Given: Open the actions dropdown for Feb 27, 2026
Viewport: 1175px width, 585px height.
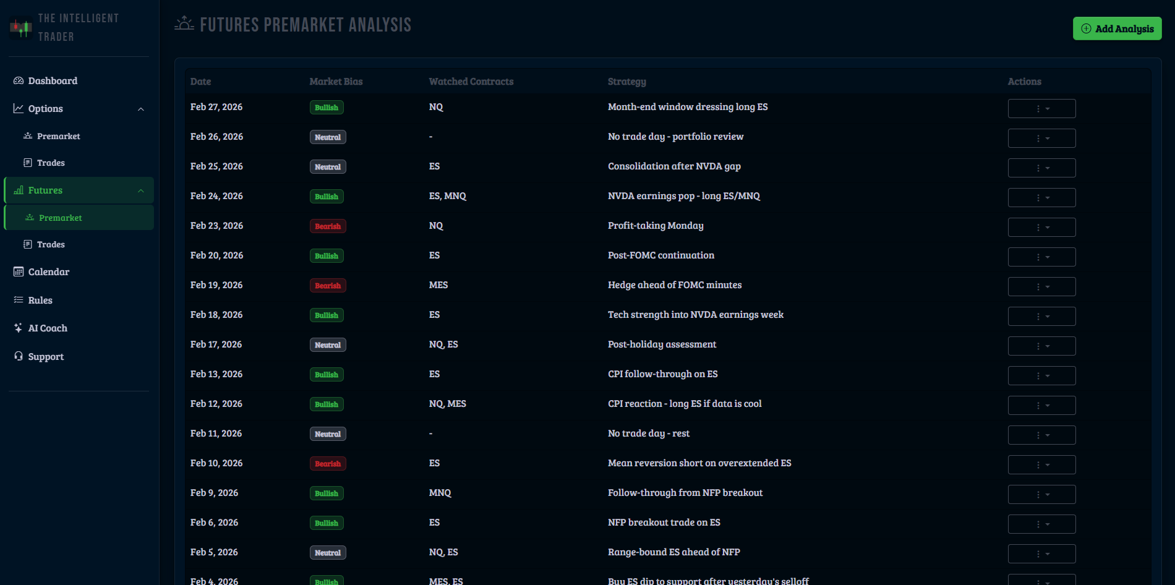Looking at the screenshot, I should click(1041, 108).
